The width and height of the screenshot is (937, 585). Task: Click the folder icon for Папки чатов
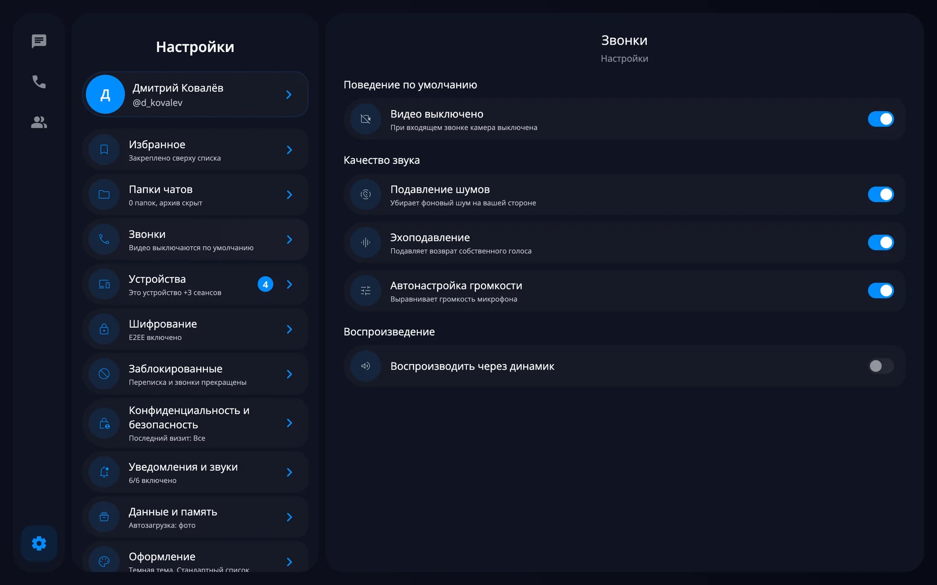point(104,195)
